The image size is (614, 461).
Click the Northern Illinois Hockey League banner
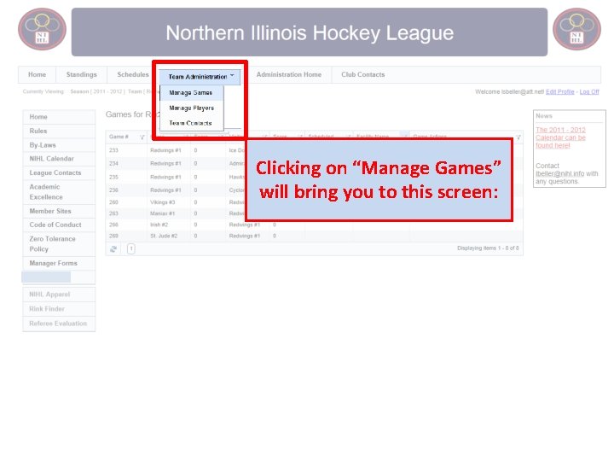point(310,32)
